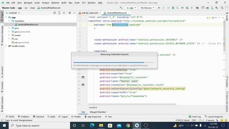Open Project panel settings gear

point(70,13)
